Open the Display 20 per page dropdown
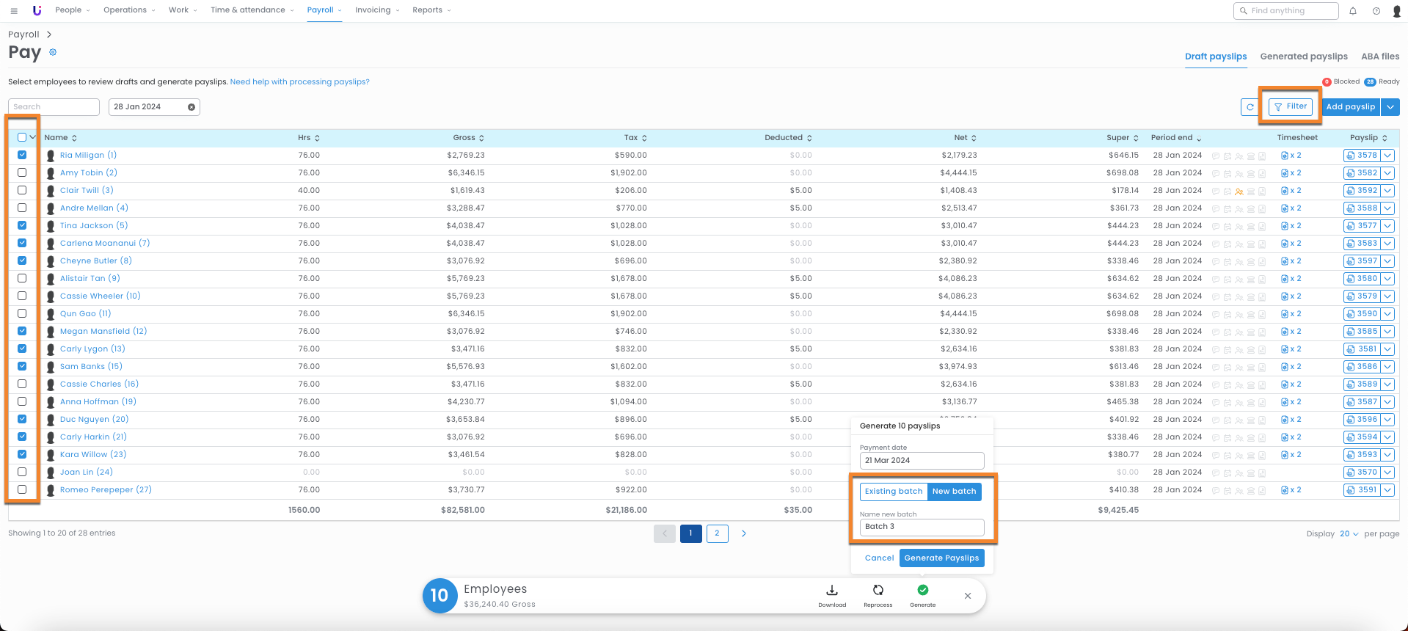 coord(1349,534)
